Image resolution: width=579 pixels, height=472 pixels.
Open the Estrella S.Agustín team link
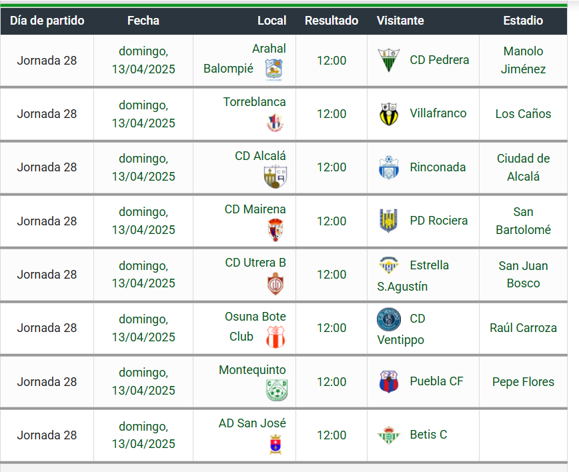tap(429, 265)
